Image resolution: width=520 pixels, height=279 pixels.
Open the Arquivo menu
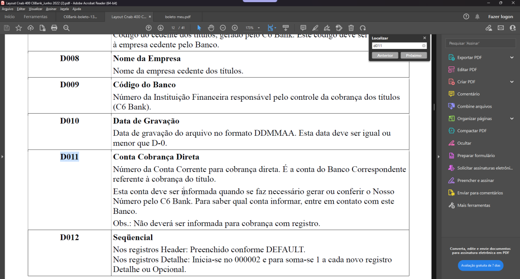7,9
